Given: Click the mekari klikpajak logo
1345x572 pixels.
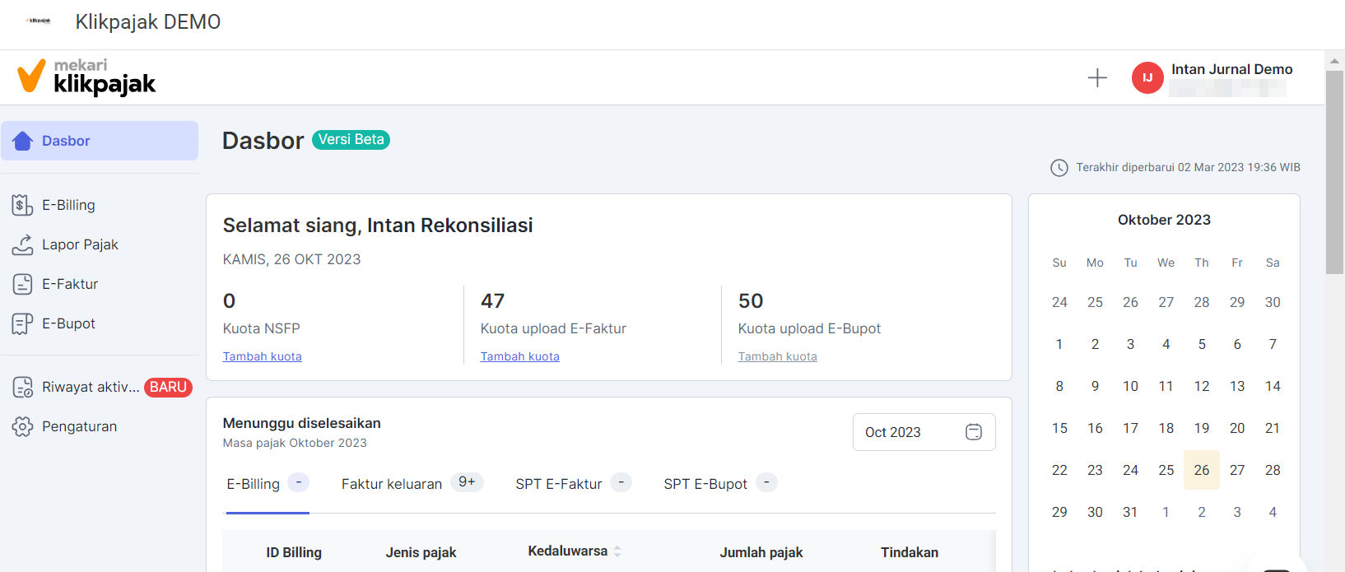Looking at the screenshot, I should (86, 77).
